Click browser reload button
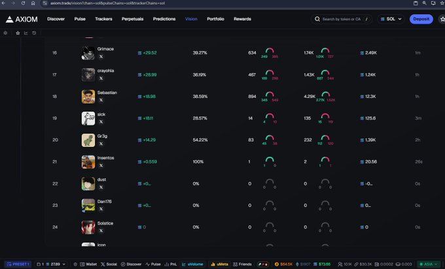The height and width of the screenshot is (269, 445). click(23, 3)
